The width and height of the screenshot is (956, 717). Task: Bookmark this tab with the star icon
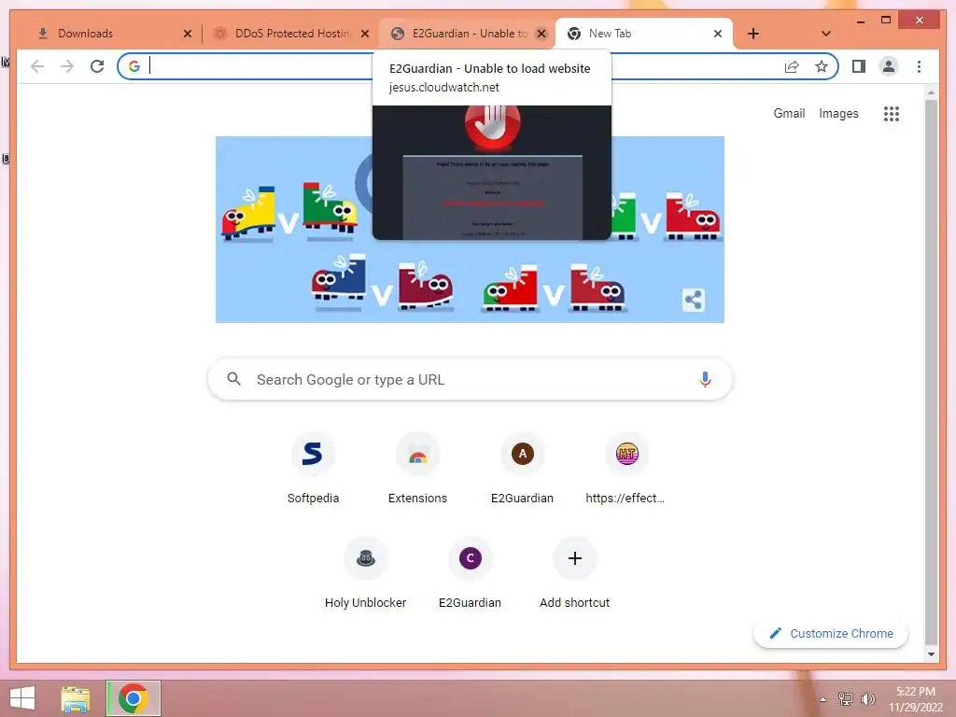coord(822,66)
